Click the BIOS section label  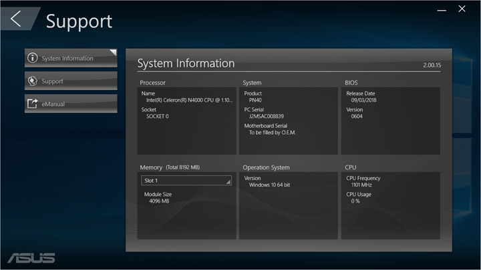(x=351, y=83)
